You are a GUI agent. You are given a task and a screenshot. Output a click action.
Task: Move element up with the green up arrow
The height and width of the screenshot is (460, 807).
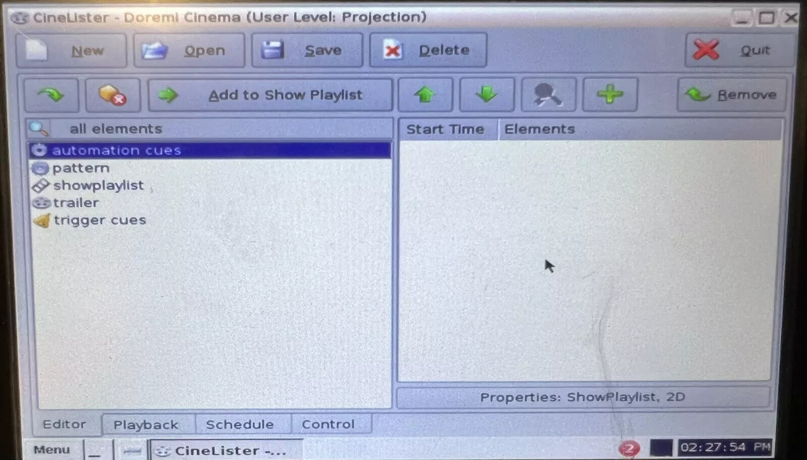pos(425,94)
